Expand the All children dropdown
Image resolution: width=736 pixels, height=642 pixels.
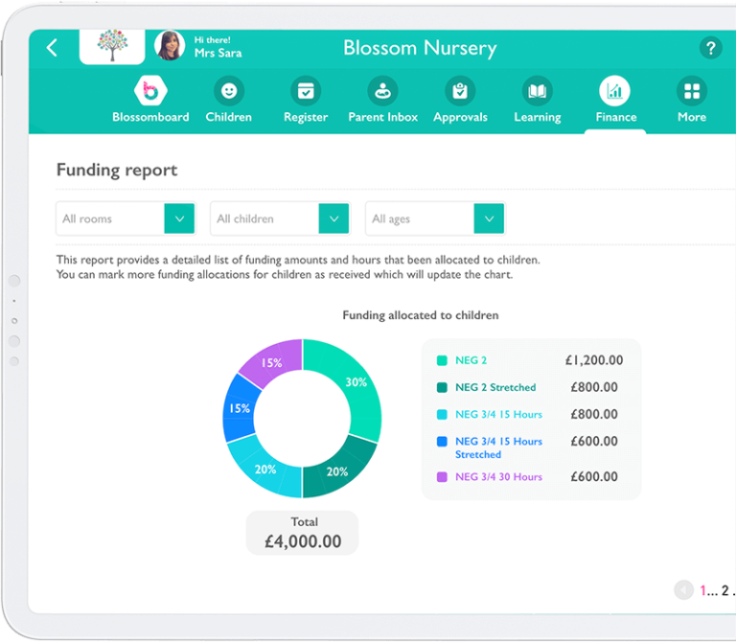[x=333, y=218]
